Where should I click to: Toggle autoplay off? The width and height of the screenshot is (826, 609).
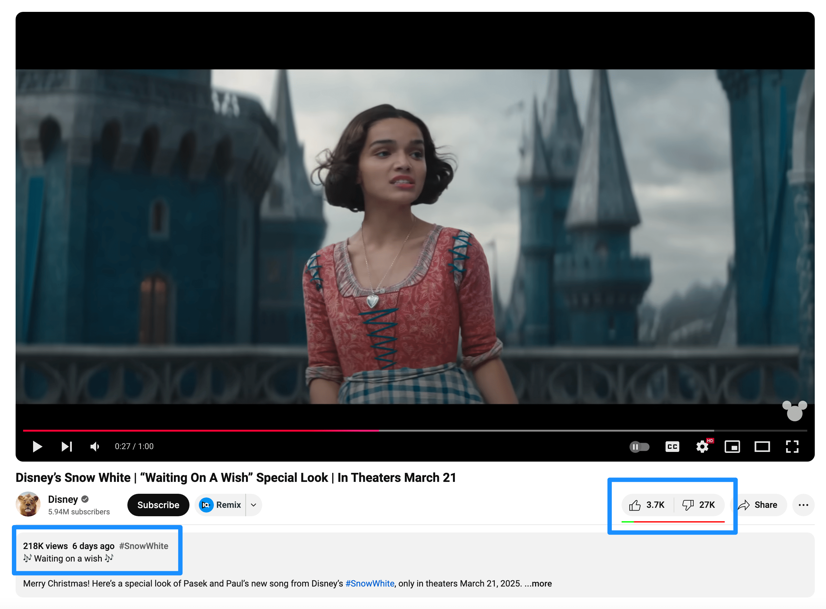(x=640, y=446)
